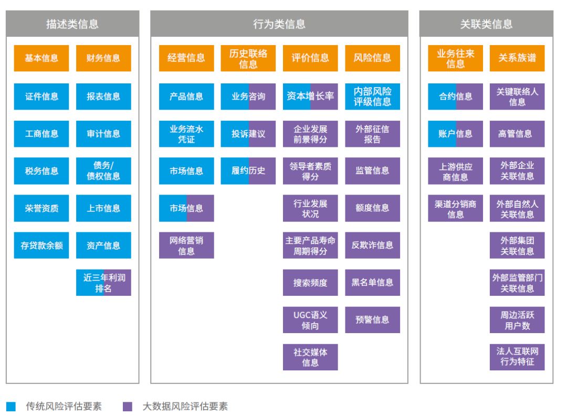Click the UGC语义倾向 purple box
Image resolution: width=567 pixels, height=416 pixels.
(310, 320)
